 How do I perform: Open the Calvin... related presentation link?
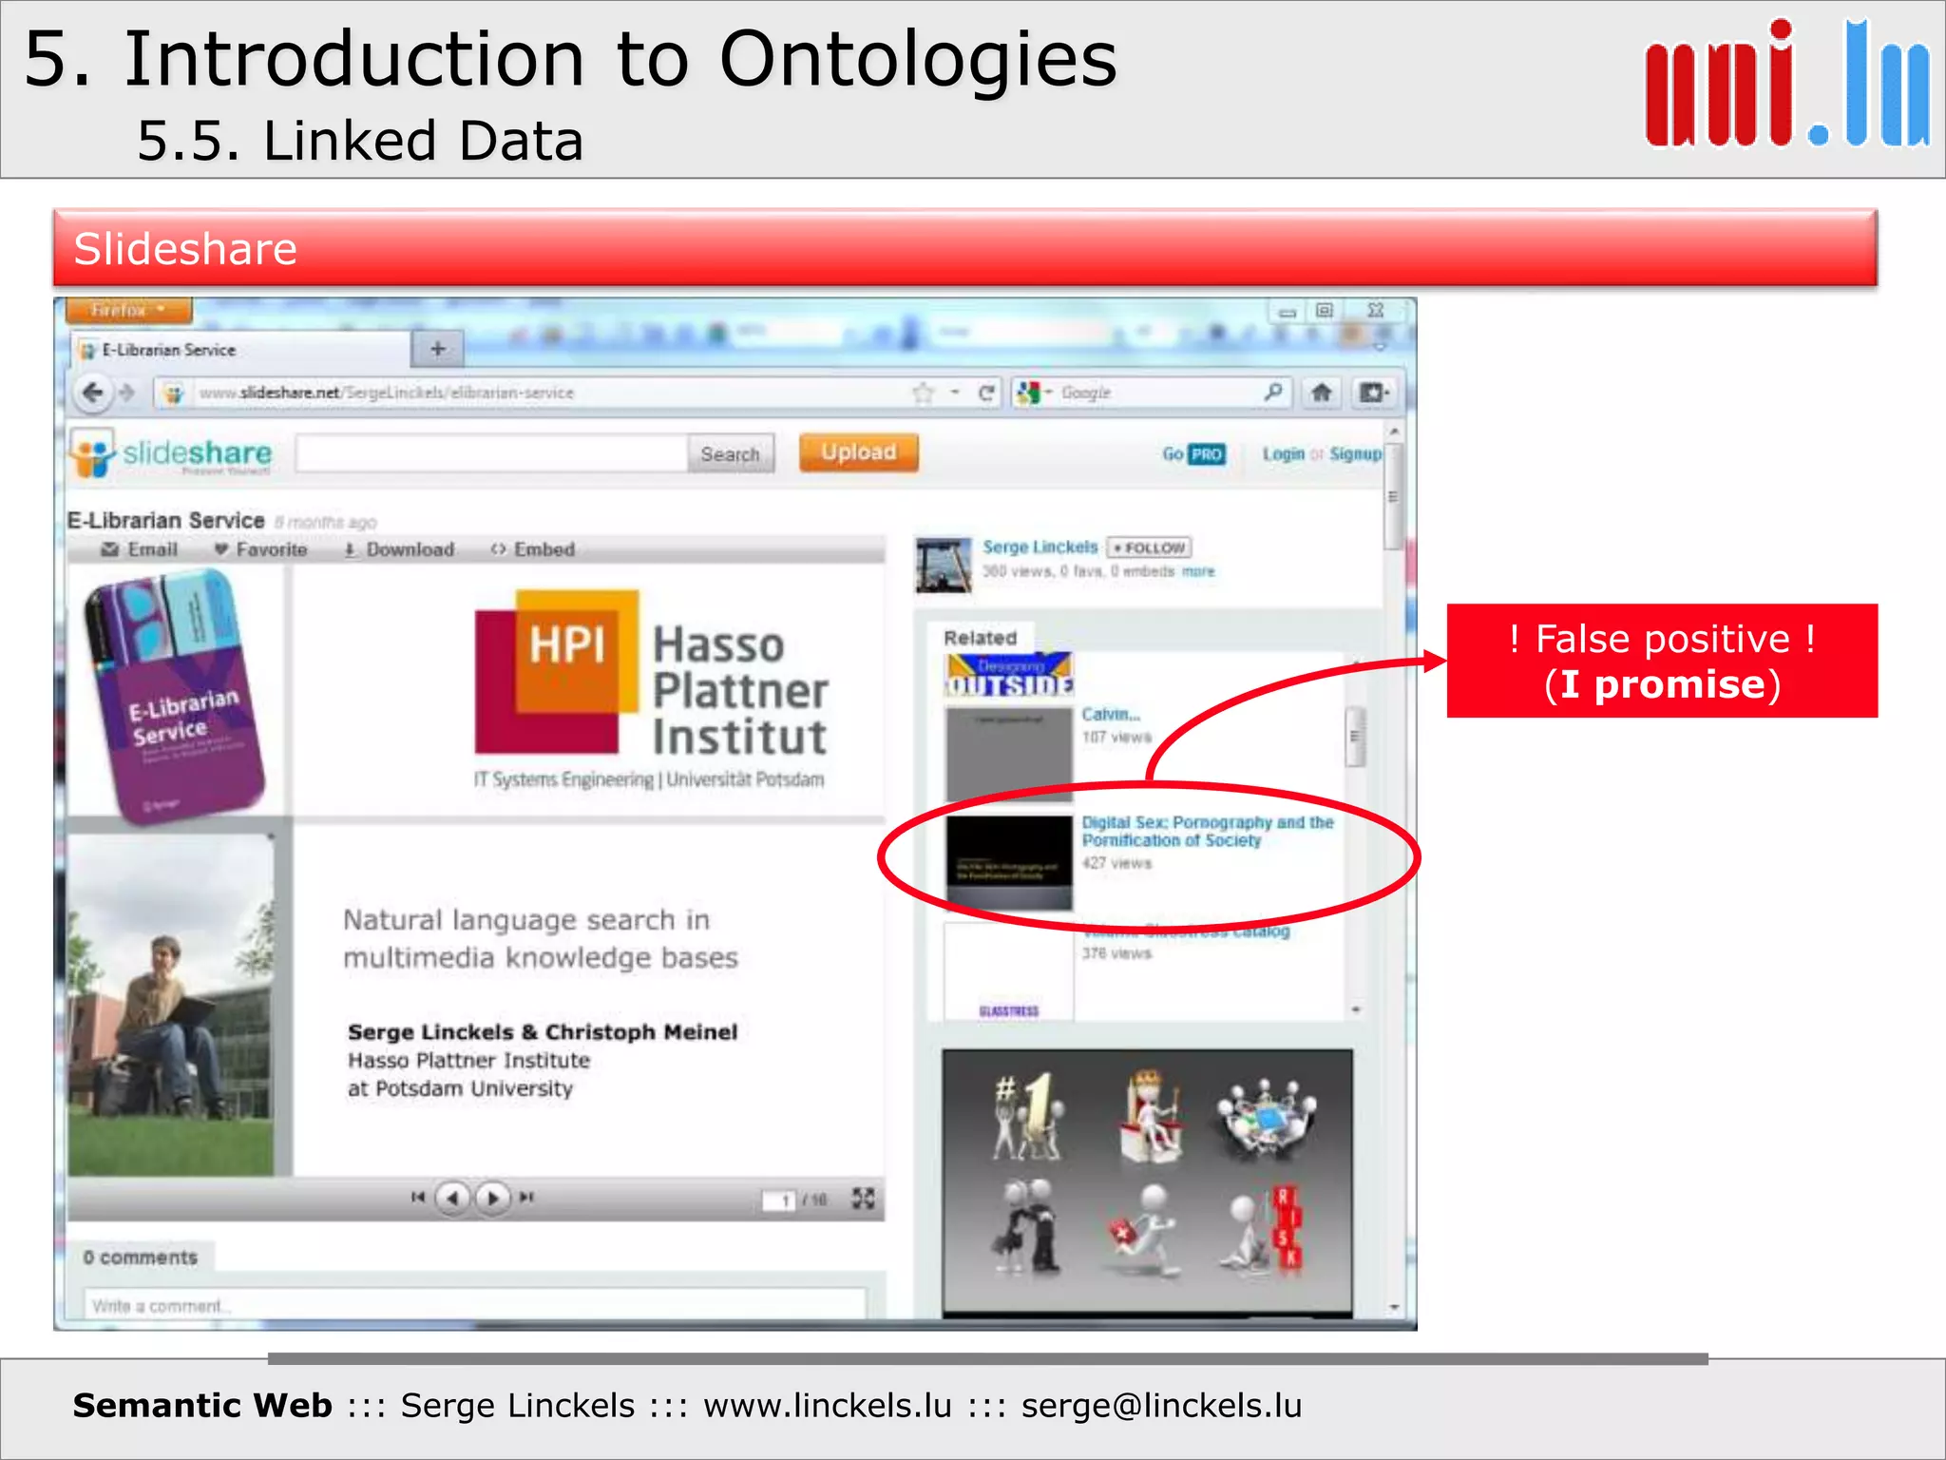point(1111,714)
